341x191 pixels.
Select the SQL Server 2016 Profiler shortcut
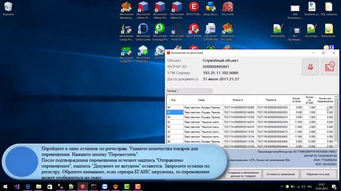[210, 32]
